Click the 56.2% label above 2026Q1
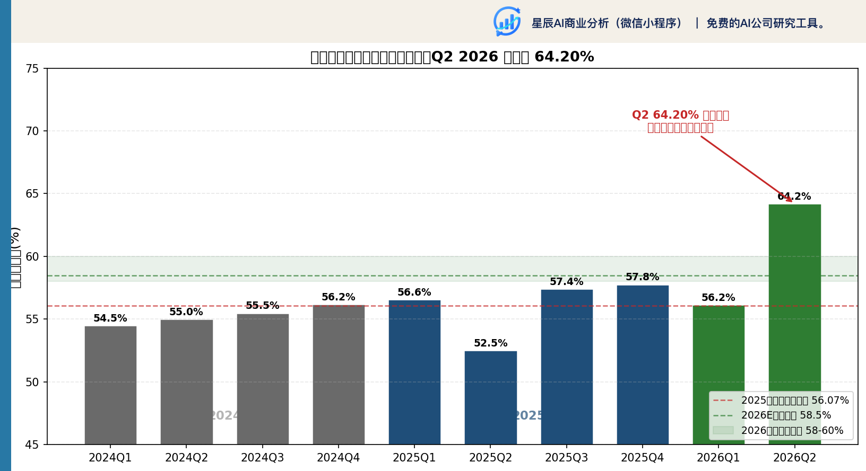The width and height of the screenshot is (866, 471). [718, 298]
